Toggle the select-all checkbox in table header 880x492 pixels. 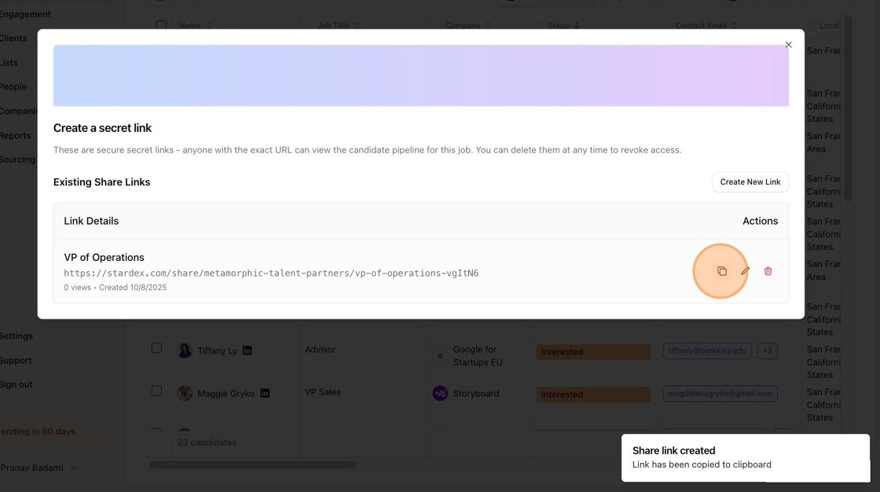coord(161,25)
